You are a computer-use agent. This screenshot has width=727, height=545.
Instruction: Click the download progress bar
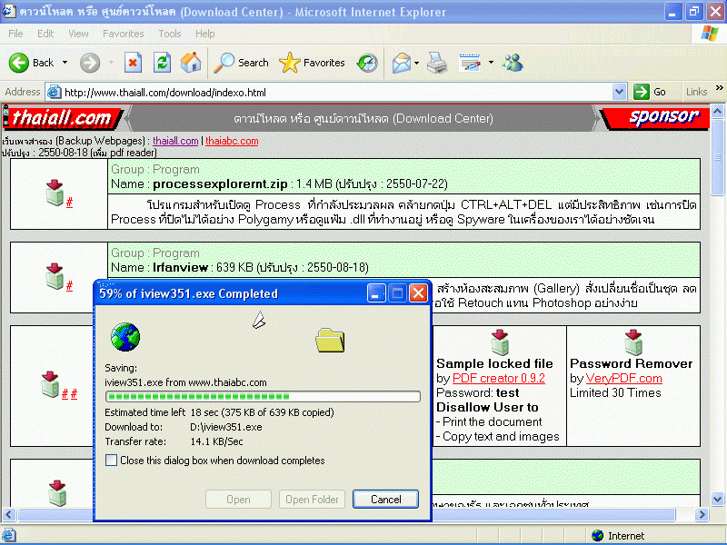(263, 396)
